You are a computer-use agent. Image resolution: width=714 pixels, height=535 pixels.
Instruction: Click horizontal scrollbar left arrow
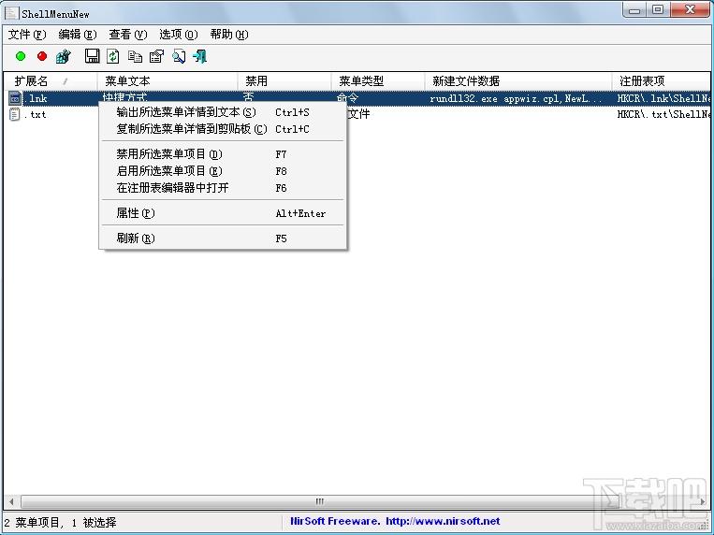tap(11, 501)
